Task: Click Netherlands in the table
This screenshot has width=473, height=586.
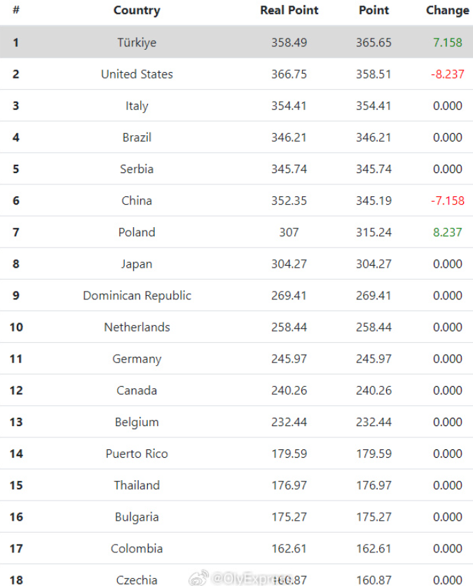Action: 137,327
